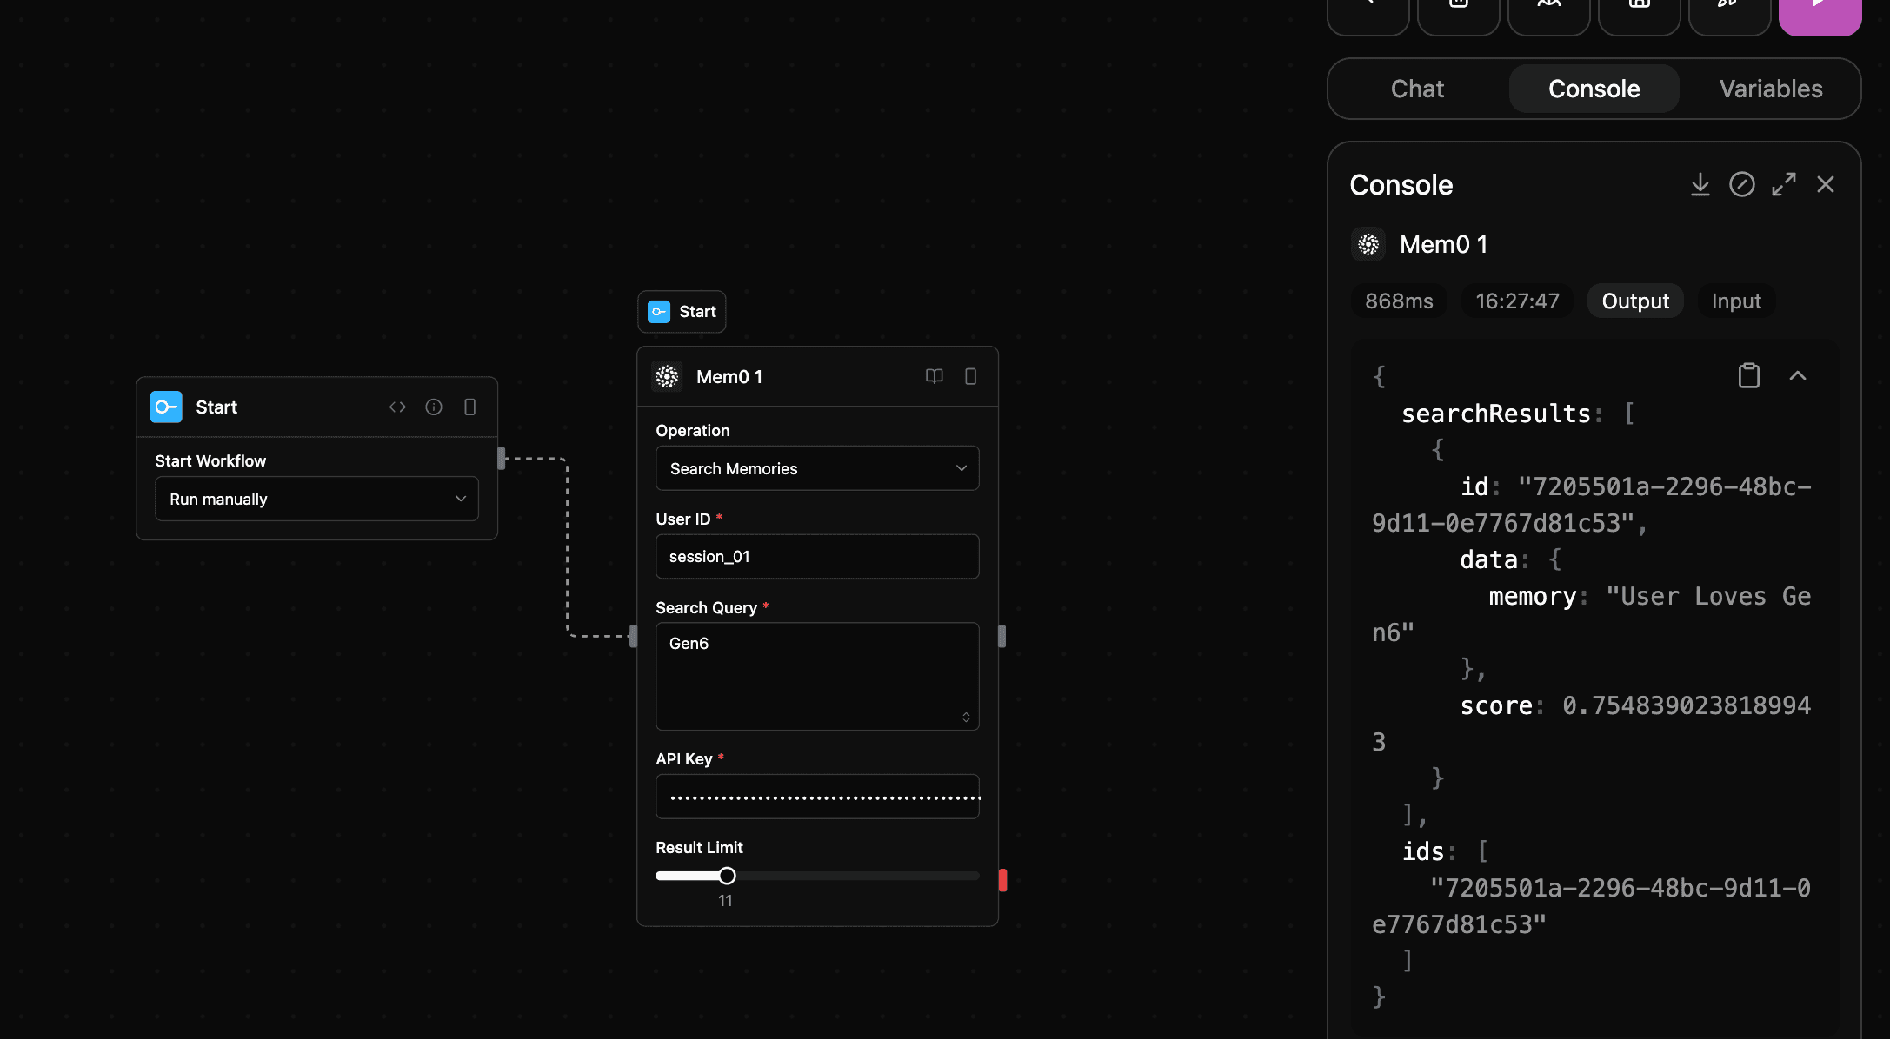1890x1039 pixels.
Task: Click the info icon on the Start node
Action: [434, 407]
